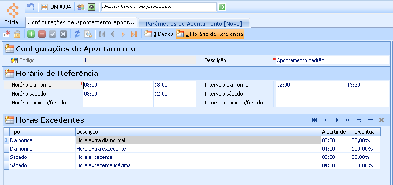Viewport: 393px width, 185px height.
Task: Jump to first row in Horas Excedentes
Action: 315,120
